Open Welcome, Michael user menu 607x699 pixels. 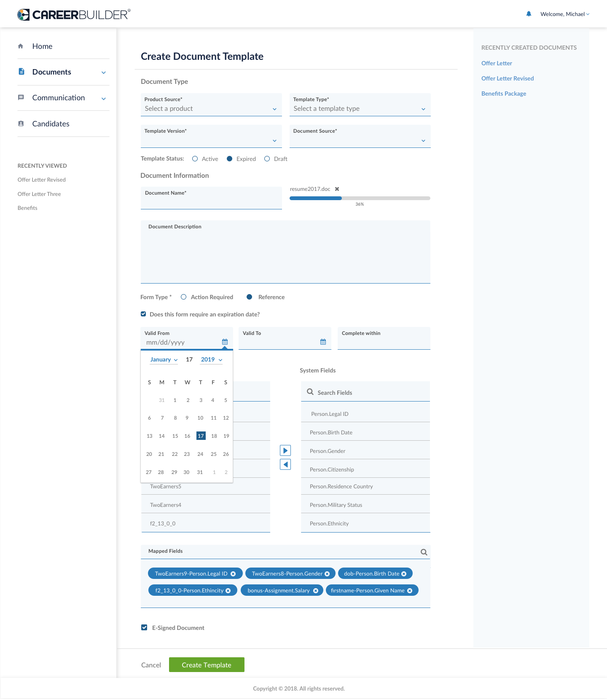pyautogui.click(x=565, y=14)
